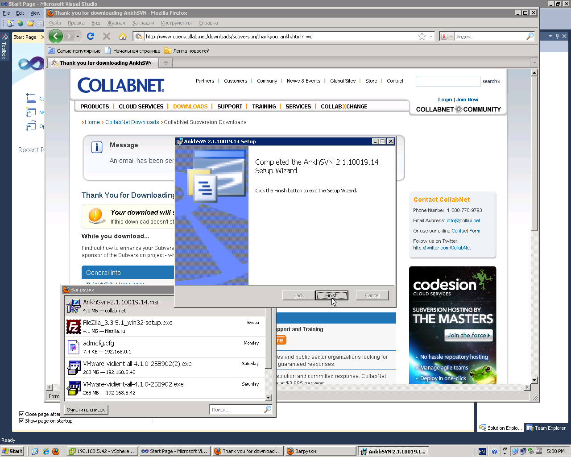Viewport: 571px width, 457px height.
Task: Click the Contact Form link
Action: (x=466, y=231)
